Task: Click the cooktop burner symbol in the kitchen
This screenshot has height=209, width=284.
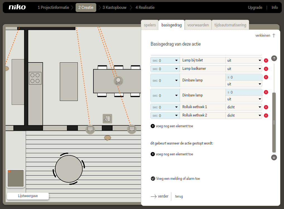Action: pos(35,78)
